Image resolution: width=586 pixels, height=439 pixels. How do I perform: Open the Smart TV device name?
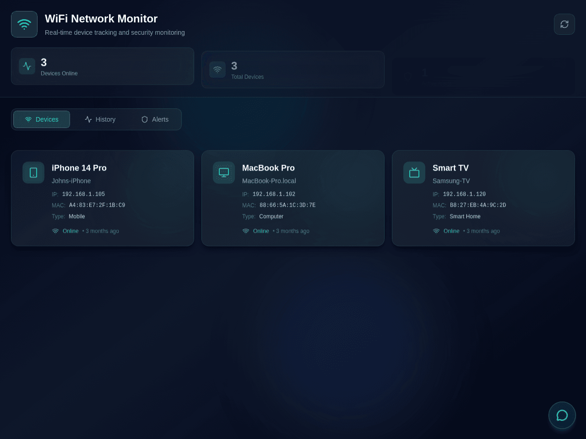point(450,168)
